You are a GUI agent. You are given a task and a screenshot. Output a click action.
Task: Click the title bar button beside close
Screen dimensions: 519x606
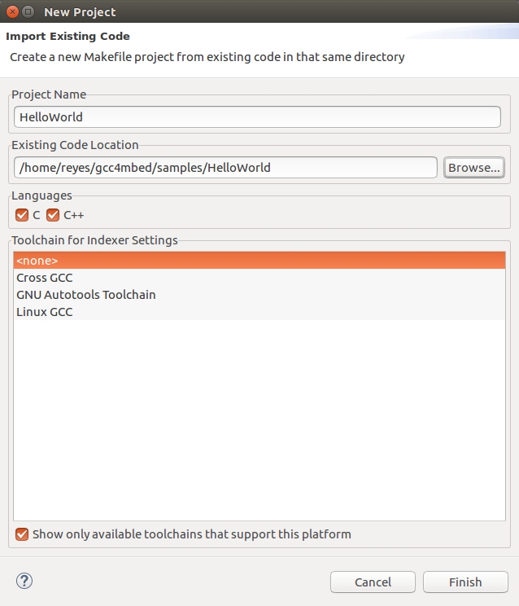(28, 12)
